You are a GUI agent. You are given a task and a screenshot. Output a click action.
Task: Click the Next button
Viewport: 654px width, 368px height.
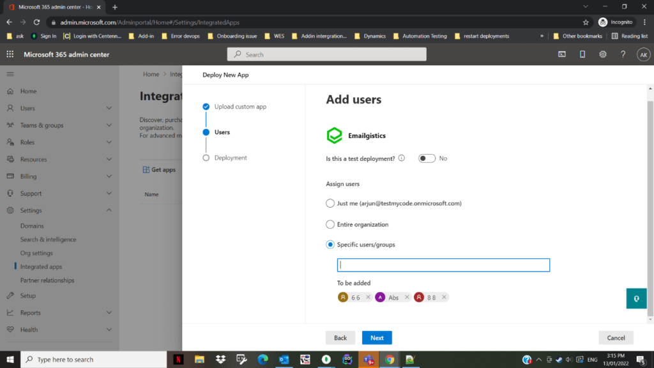coord(377,338)
